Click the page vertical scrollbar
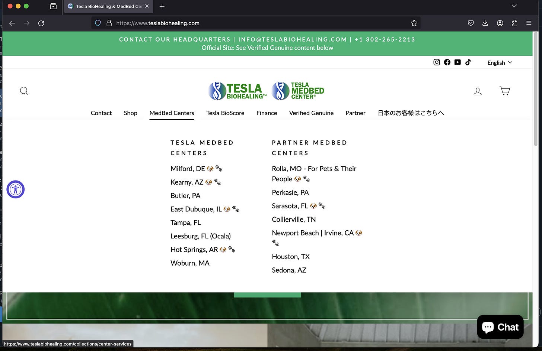Screen dimensions: 542x351 pyautogui.click(x=536, y=89)
